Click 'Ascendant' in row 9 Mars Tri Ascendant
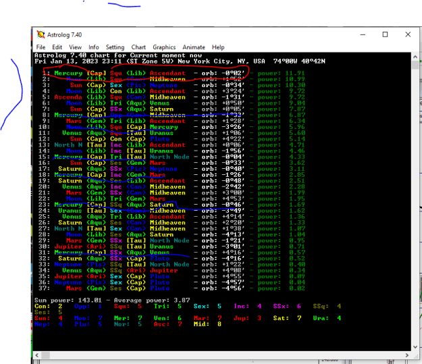The width and height of the screenshot is (422, 364). (167, 121)
